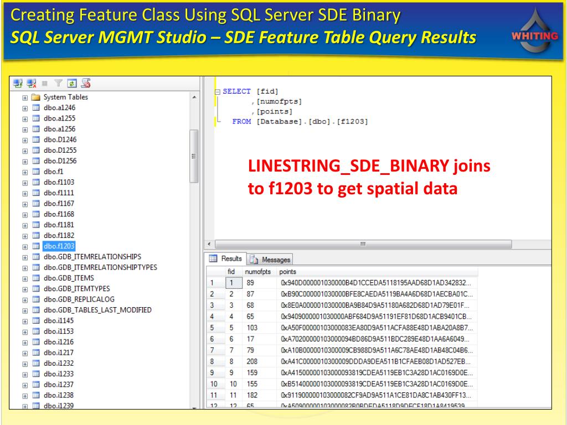Image resolution: width=567 pixels, height=425 pixels.
Task: Click the table icon beside dbo.i1145
Action: point(36,320)
